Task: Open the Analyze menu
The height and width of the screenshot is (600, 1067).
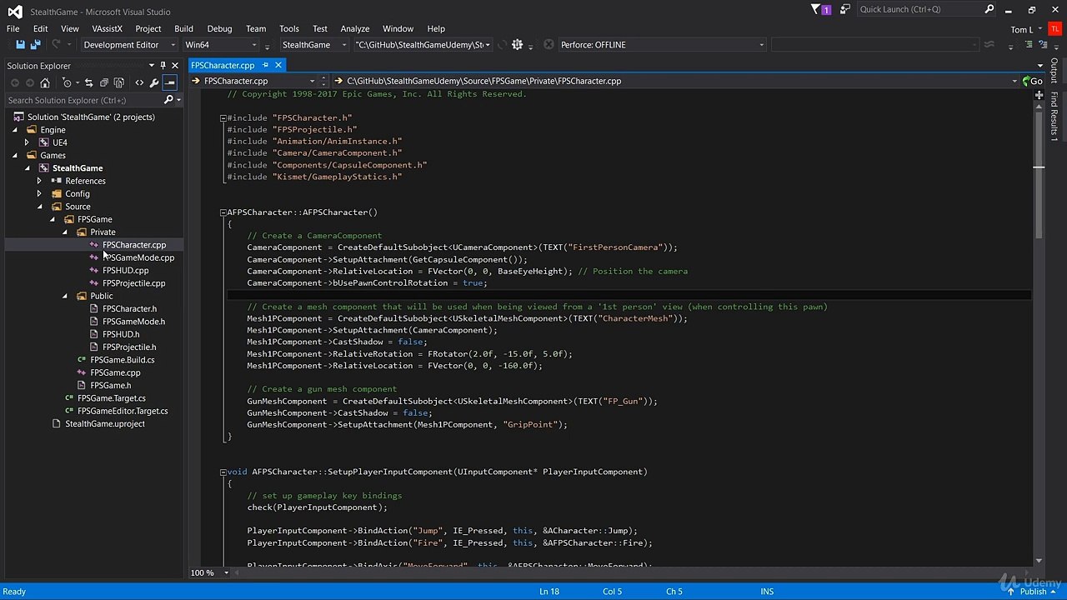Action: (355, 28)
